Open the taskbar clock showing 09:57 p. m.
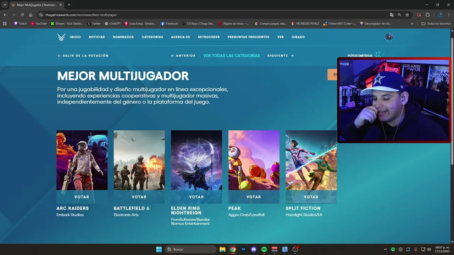The height and width of the screenshot is (255, 454). [x=442, y=249]
